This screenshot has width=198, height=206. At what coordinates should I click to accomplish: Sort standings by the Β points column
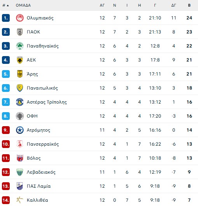click(189, 5)
